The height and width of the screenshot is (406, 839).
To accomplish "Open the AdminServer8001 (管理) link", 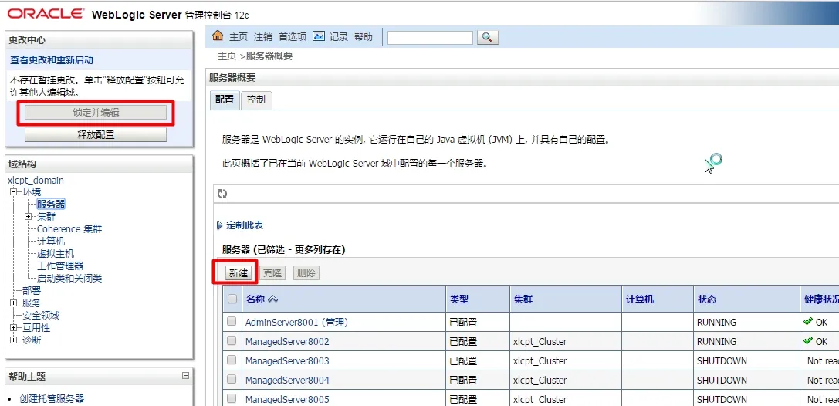I will click(x=297, y=322).
